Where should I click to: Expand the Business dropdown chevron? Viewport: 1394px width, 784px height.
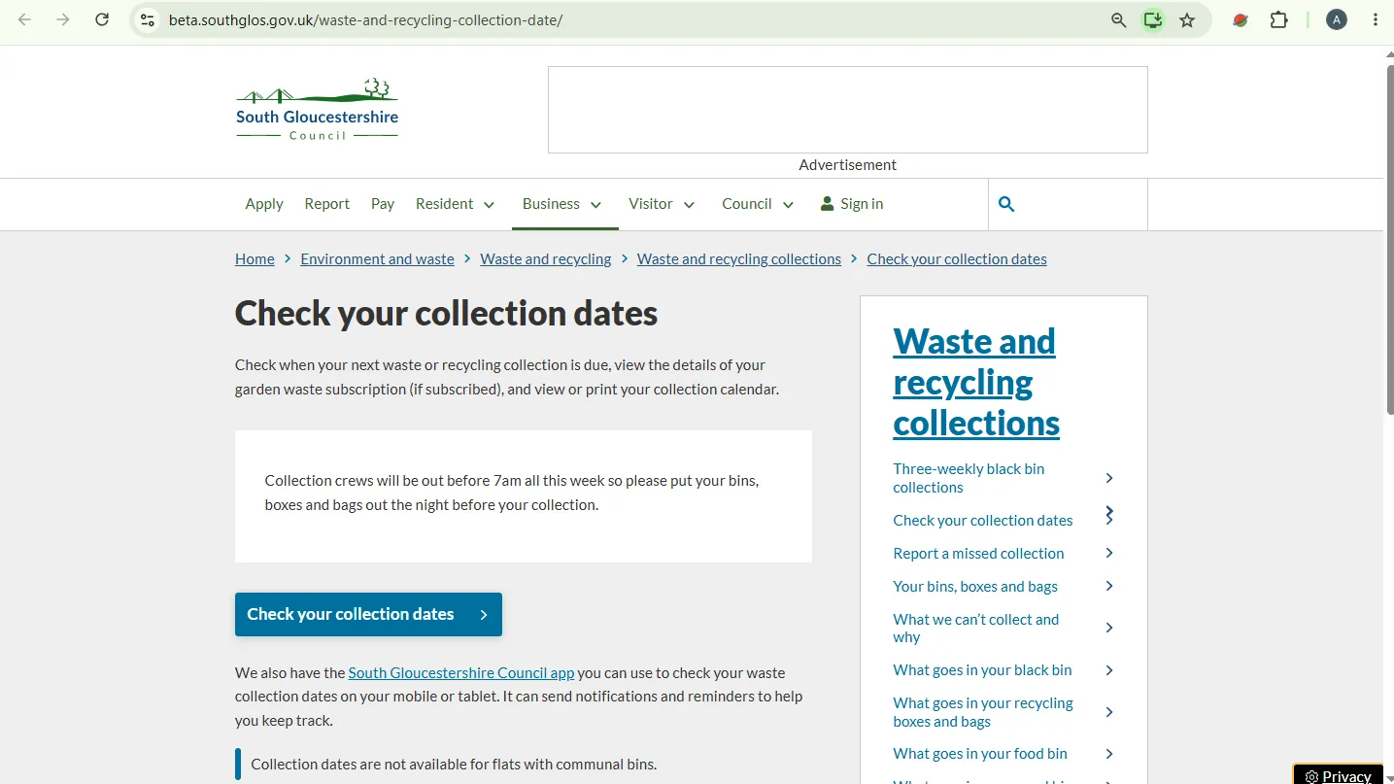(x=596, y=205)
